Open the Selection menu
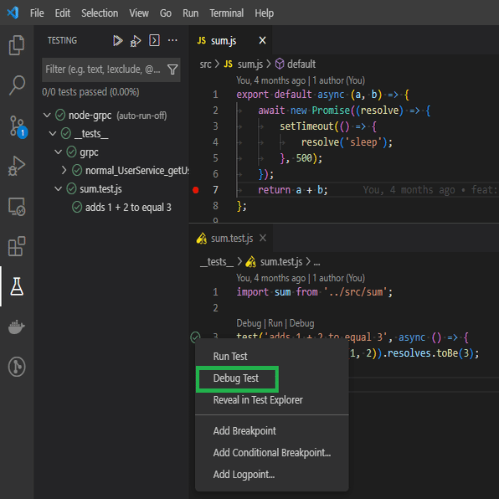The height and width of the screenshot is (499, 499). [x=100, y=13]
